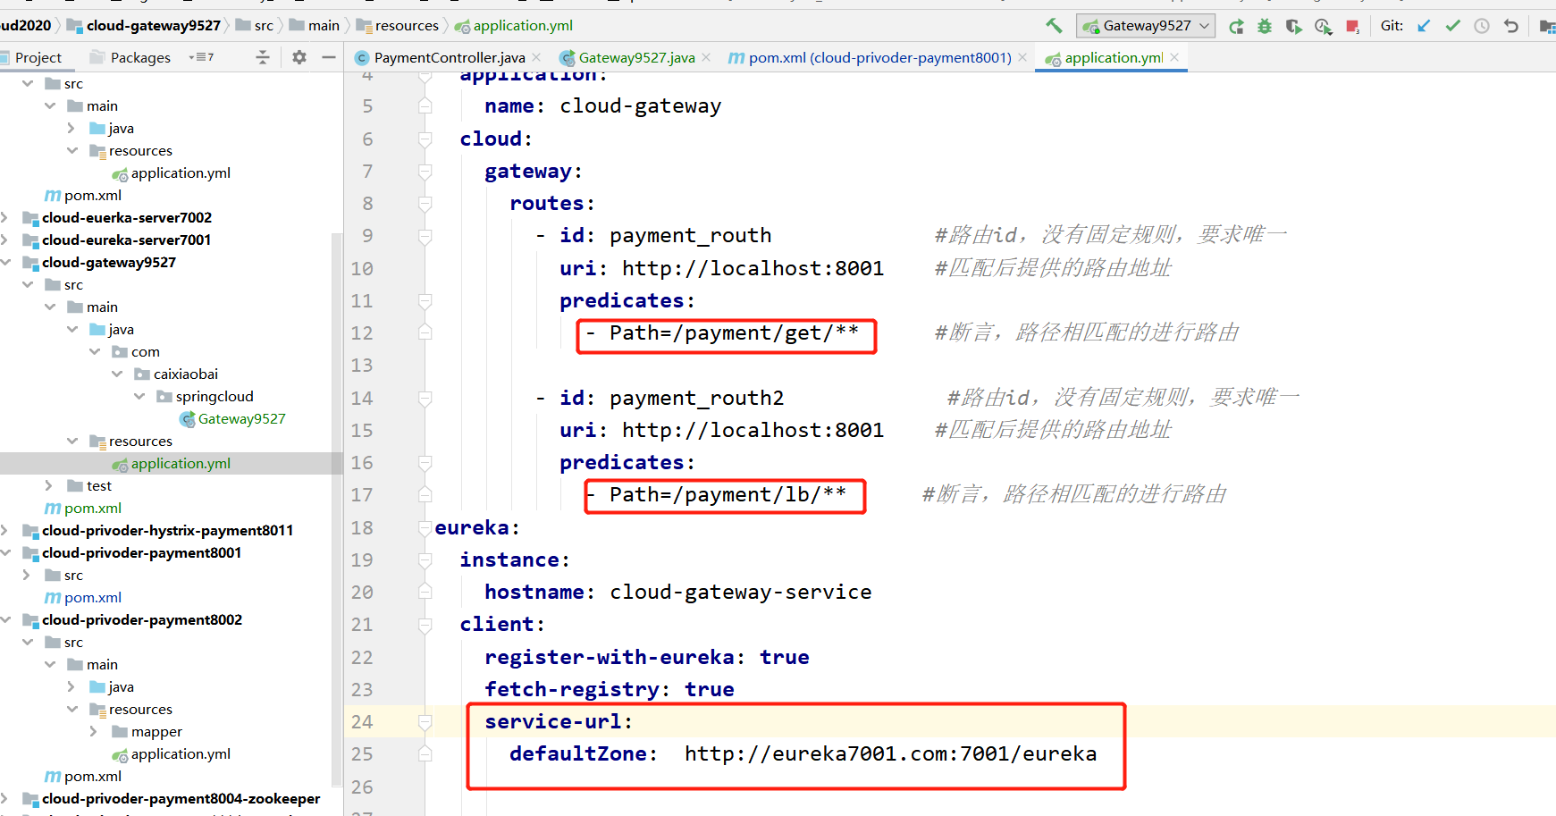Viewport: 1556px width, 816px height.
Task: Run with coverage shield icon
Action: 1293,26
